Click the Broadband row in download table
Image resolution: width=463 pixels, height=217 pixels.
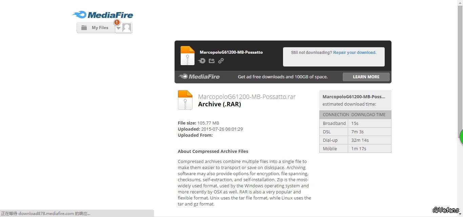pos(355,123)
